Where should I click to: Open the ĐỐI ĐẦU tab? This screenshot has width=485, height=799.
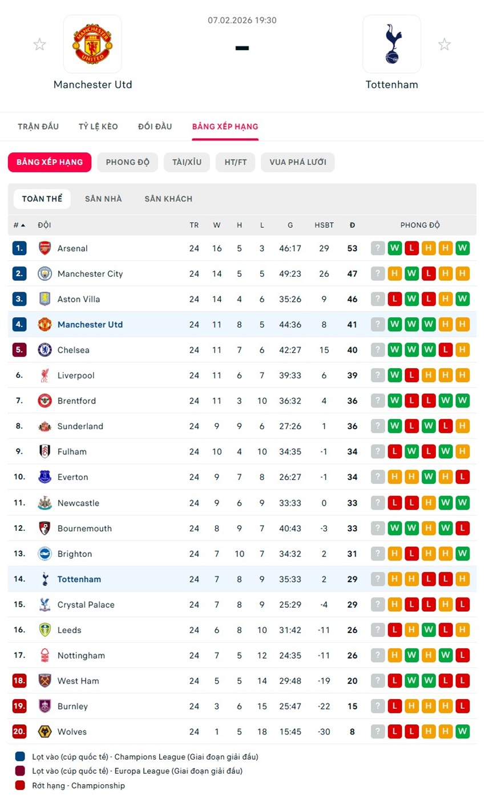[155, 127]
